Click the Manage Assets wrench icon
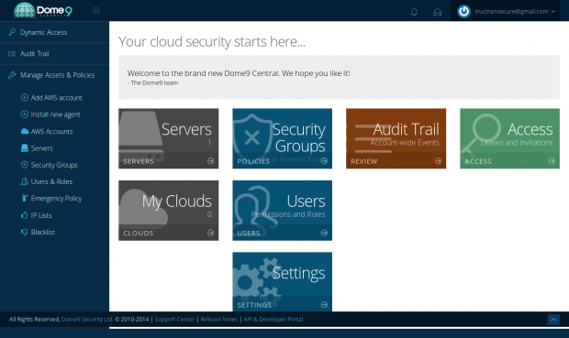 (x=12, y=75)
